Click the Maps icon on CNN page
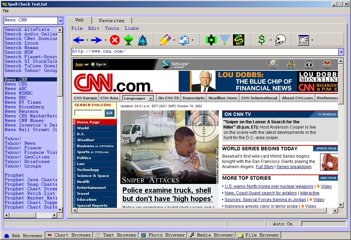 [327, 64]
